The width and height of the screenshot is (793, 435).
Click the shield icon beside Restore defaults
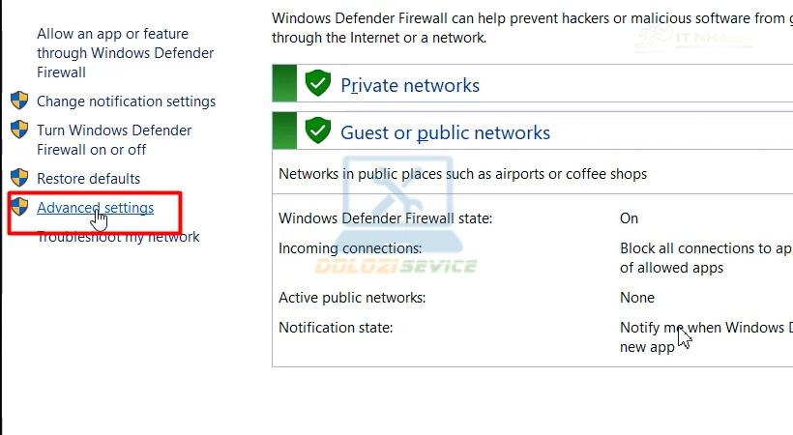pos(19,178)
